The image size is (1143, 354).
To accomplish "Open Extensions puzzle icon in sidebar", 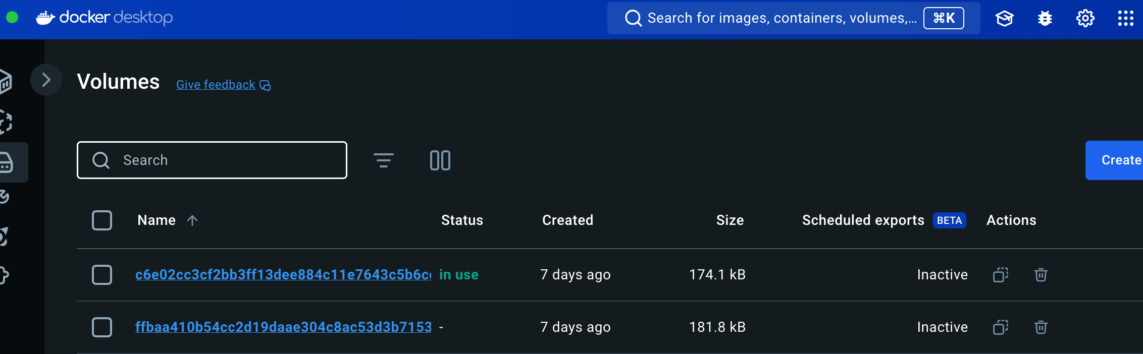I will [4, 275].
